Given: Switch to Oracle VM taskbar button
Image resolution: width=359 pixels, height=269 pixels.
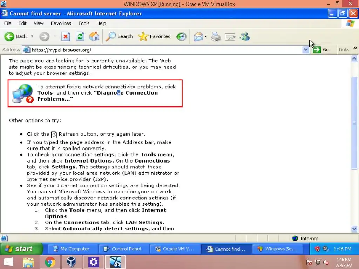Looking at the screenshot, I should (x=175, y=249).
